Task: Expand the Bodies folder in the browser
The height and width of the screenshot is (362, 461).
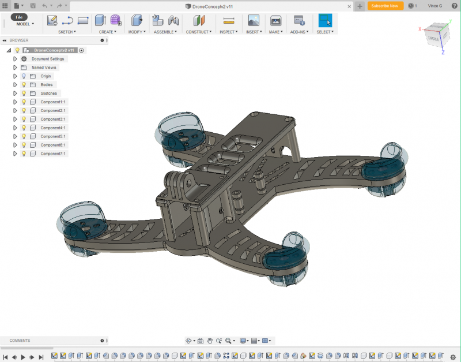Action: [x=14, y=84]
